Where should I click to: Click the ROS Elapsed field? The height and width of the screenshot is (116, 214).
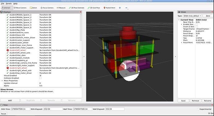click(x=53, y=109)
